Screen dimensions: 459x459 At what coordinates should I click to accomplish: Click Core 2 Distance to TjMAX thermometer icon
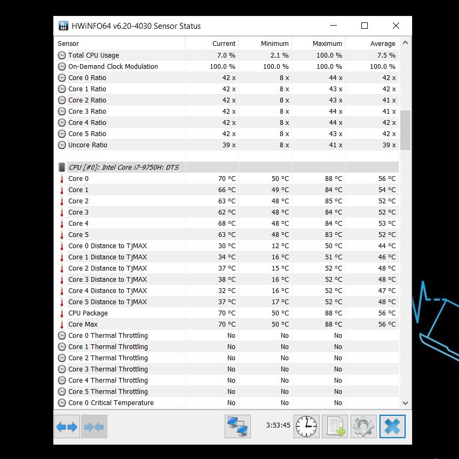pos(62,268)
